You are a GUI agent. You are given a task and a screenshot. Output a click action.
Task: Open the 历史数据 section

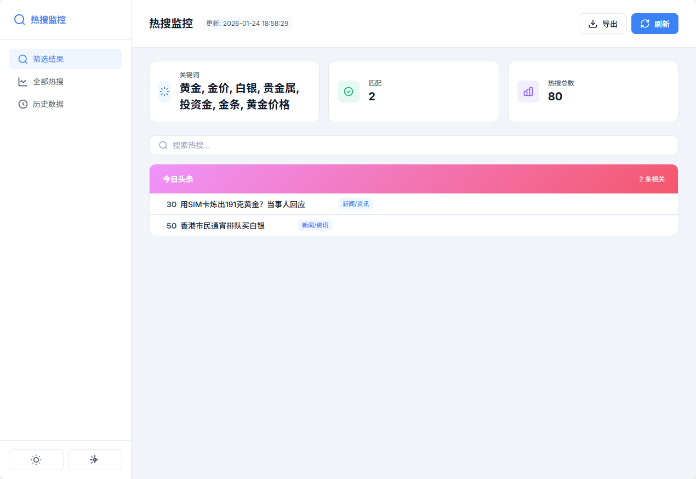[x=49, y=104]
